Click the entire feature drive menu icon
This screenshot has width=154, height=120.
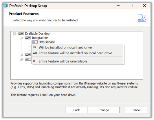(x=35, y=53)
